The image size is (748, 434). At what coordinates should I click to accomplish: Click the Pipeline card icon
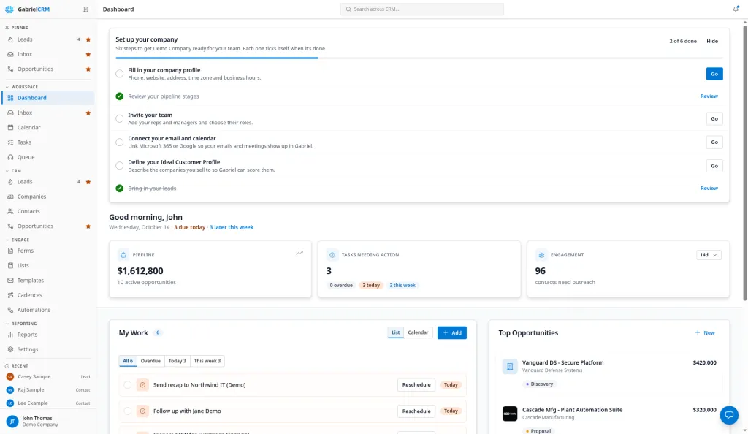[x=123, y=255]
